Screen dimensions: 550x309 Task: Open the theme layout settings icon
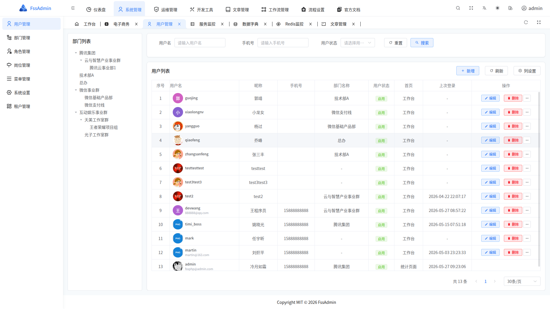click(510, 8)
